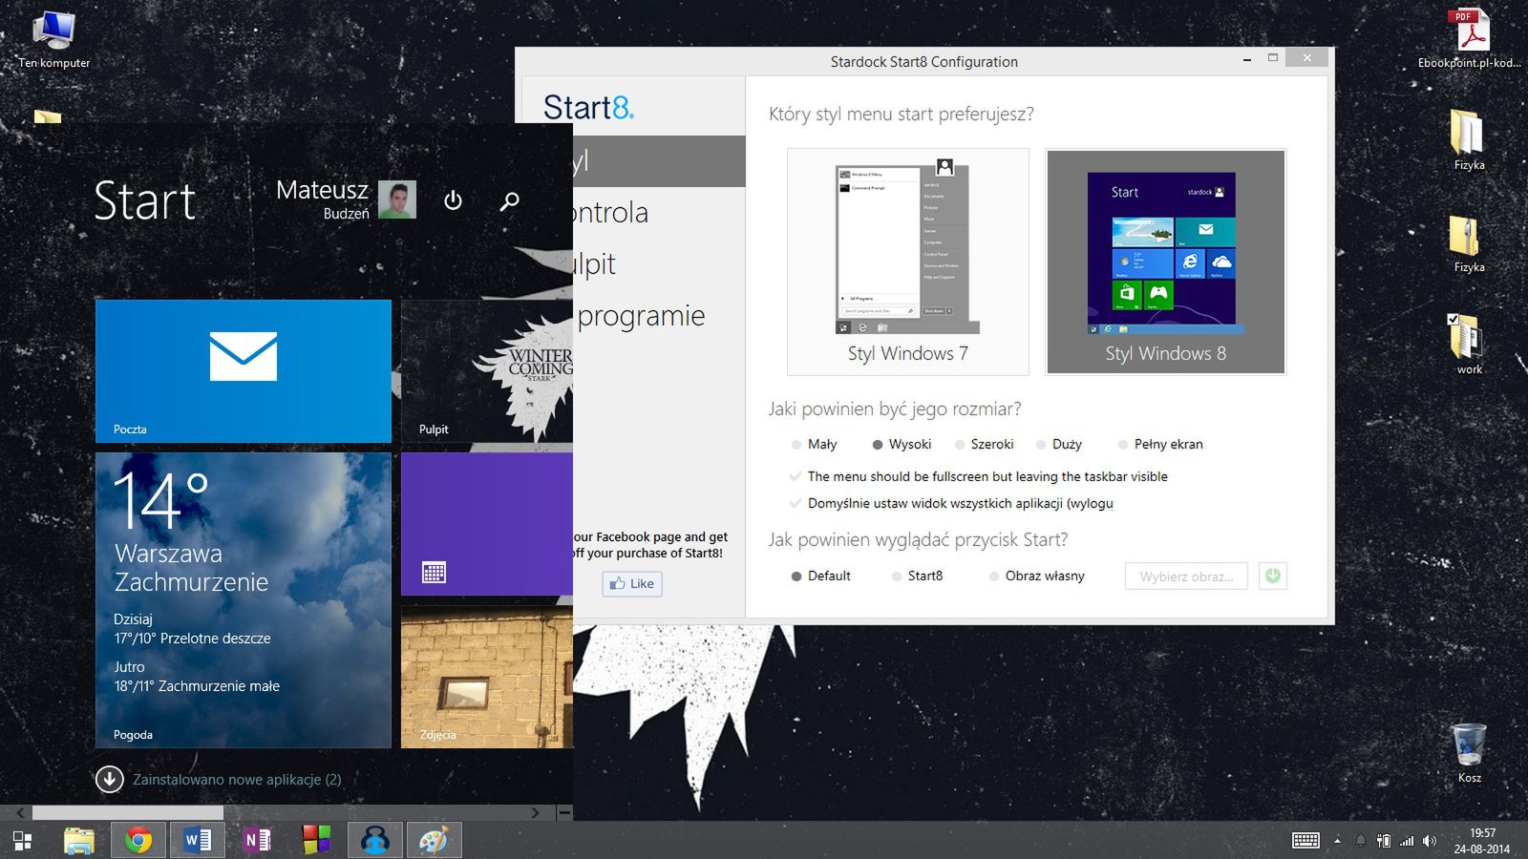Click the Zainstalowano nowe aplikacje (2) link
Screen dimensions: 1528x859
(237, 780)
